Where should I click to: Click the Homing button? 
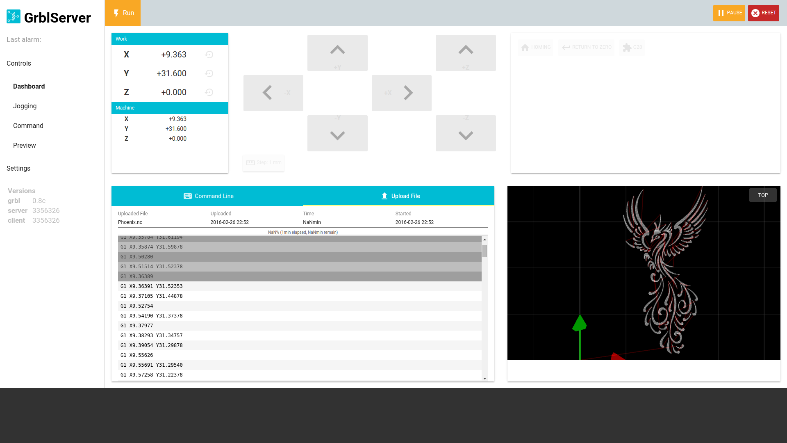tap(535, 48)
